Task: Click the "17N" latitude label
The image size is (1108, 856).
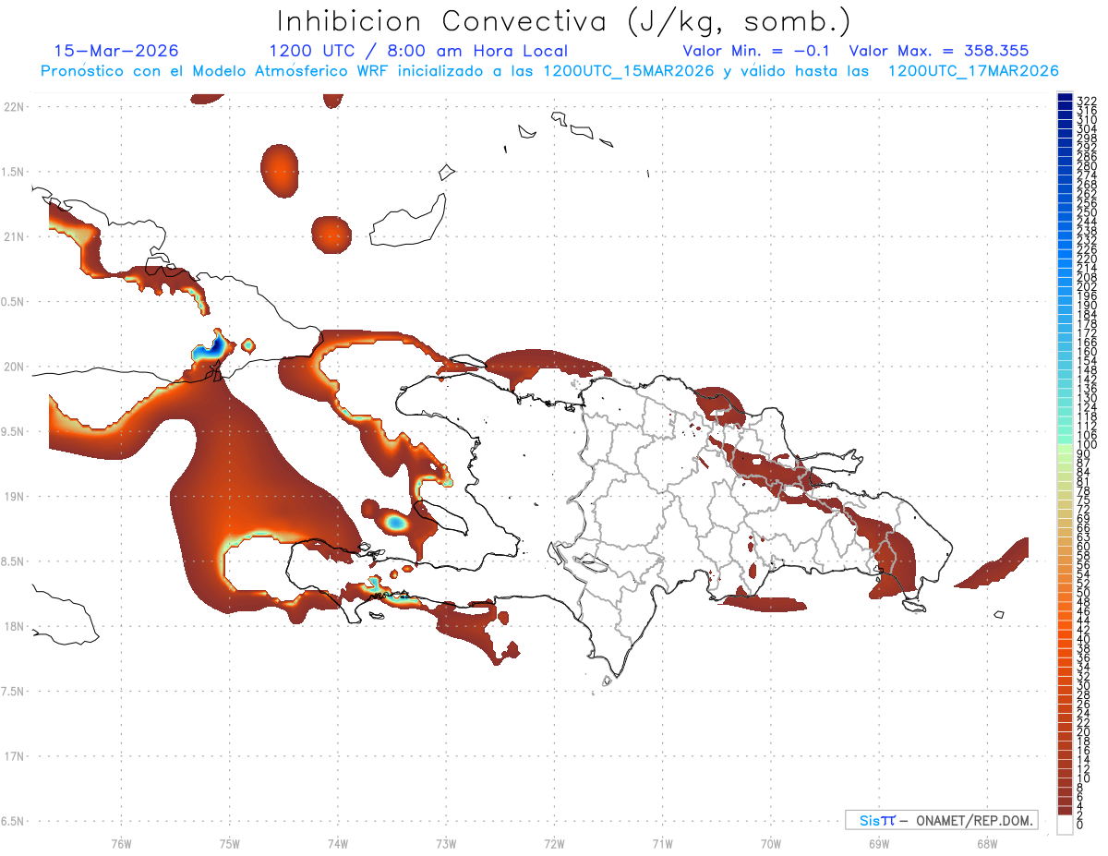Action: (13, 756)
